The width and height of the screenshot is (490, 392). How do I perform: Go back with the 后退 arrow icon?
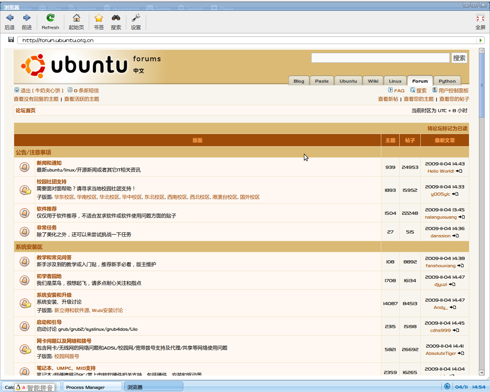point(10,18)
